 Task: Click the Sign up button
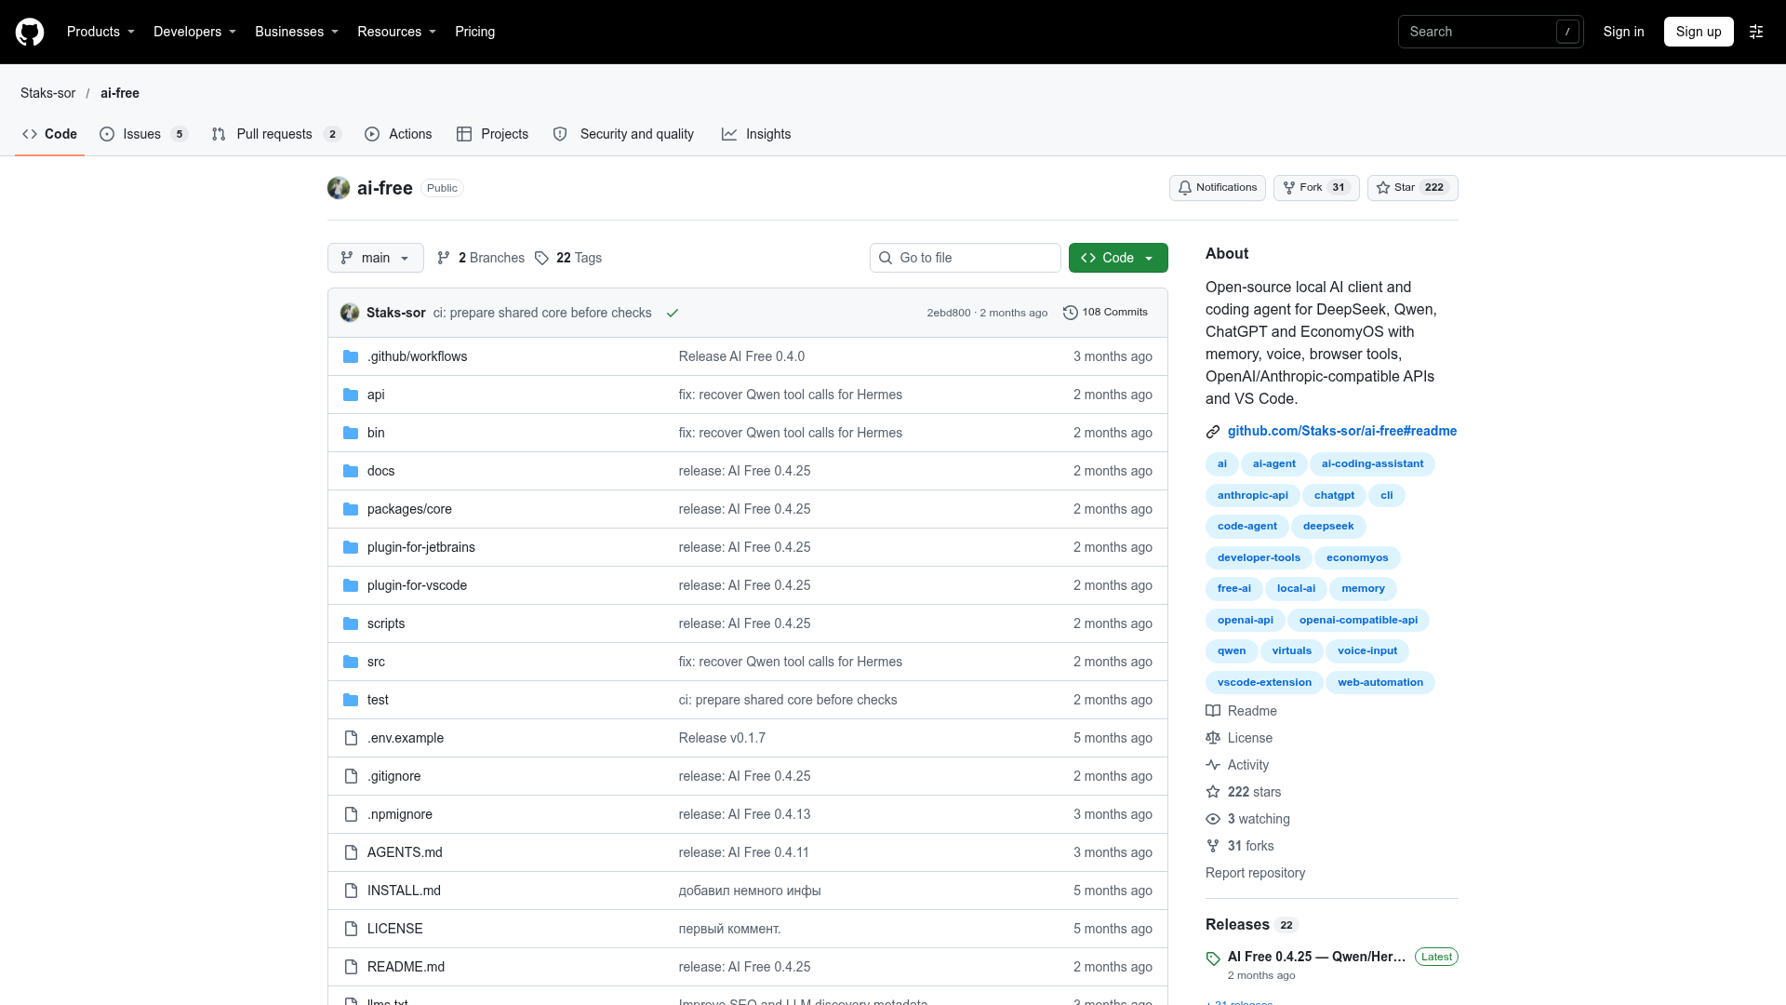(1699, 32)
